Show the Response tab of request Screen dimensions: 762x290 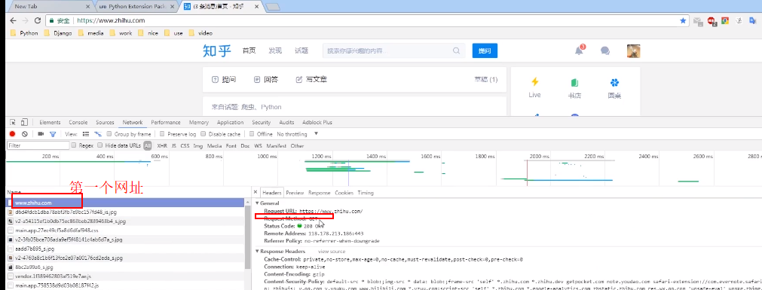tap(320, 193)
